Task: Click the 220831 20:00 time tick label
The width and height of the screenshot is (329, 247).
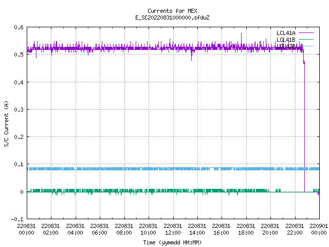Action: point(270,230)
